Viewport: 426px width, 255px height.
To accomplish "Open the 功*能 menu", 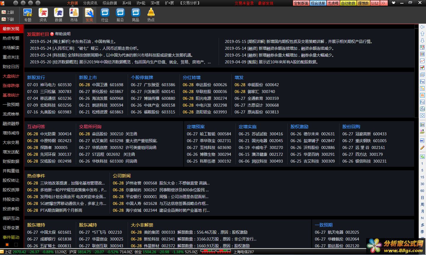I will point(141,3).
